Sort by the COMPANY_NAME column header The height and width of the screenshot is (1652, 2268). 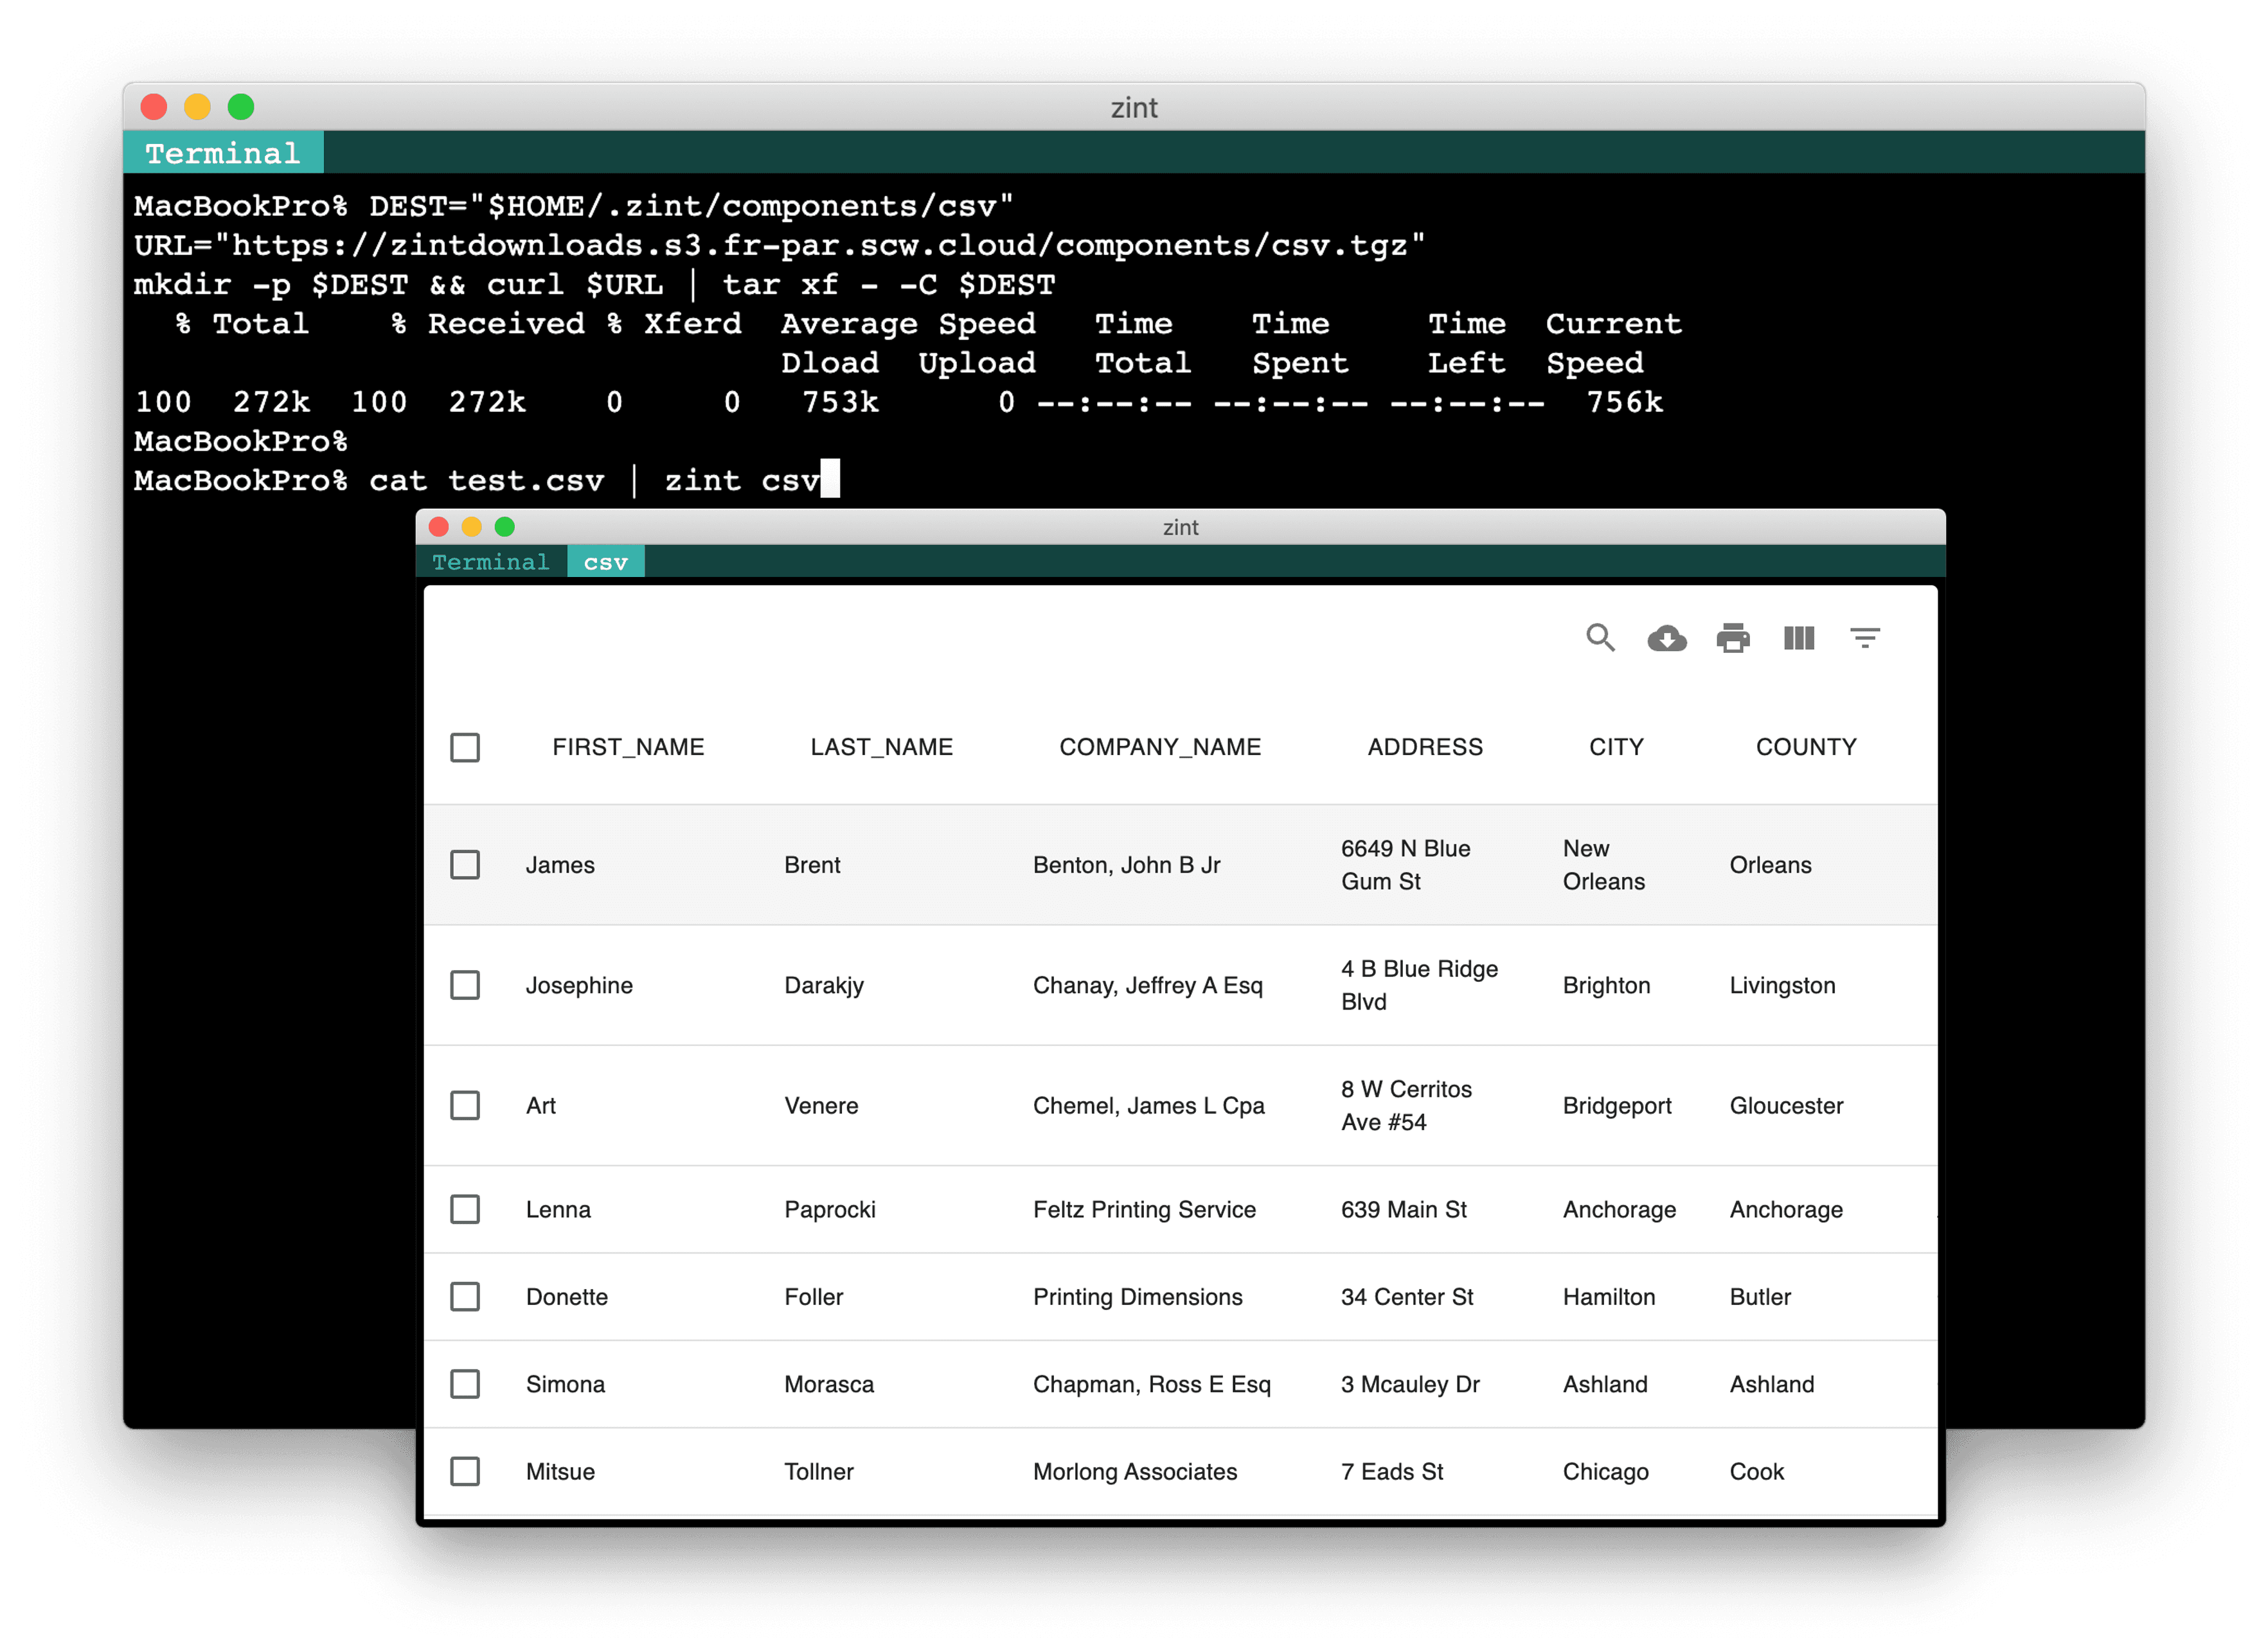pyautogui.click(x=1160, y=747)
